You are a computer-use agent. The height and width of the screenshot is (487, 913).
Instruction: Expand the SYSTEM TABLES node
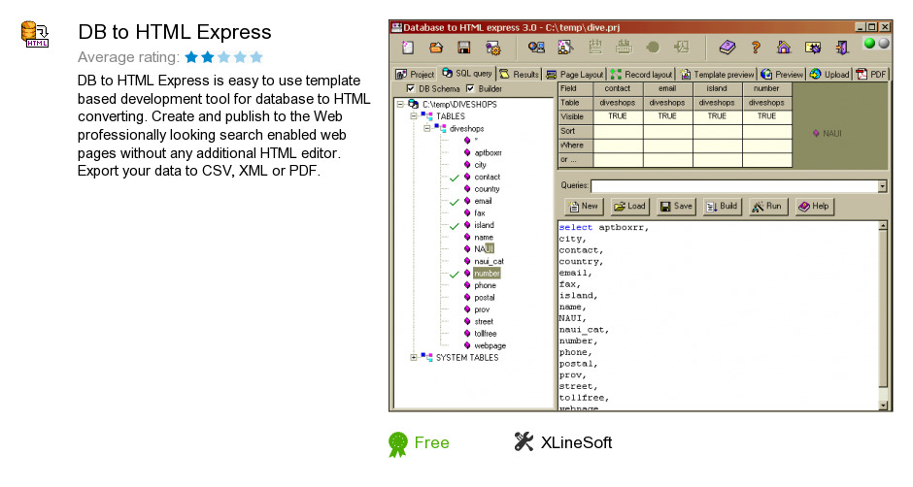414,357
